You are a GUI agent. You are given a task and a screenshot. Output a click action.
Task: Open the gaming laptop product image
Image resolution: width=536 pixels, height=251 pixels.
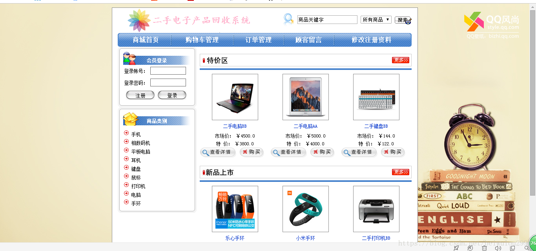click(x=235, y=97)
